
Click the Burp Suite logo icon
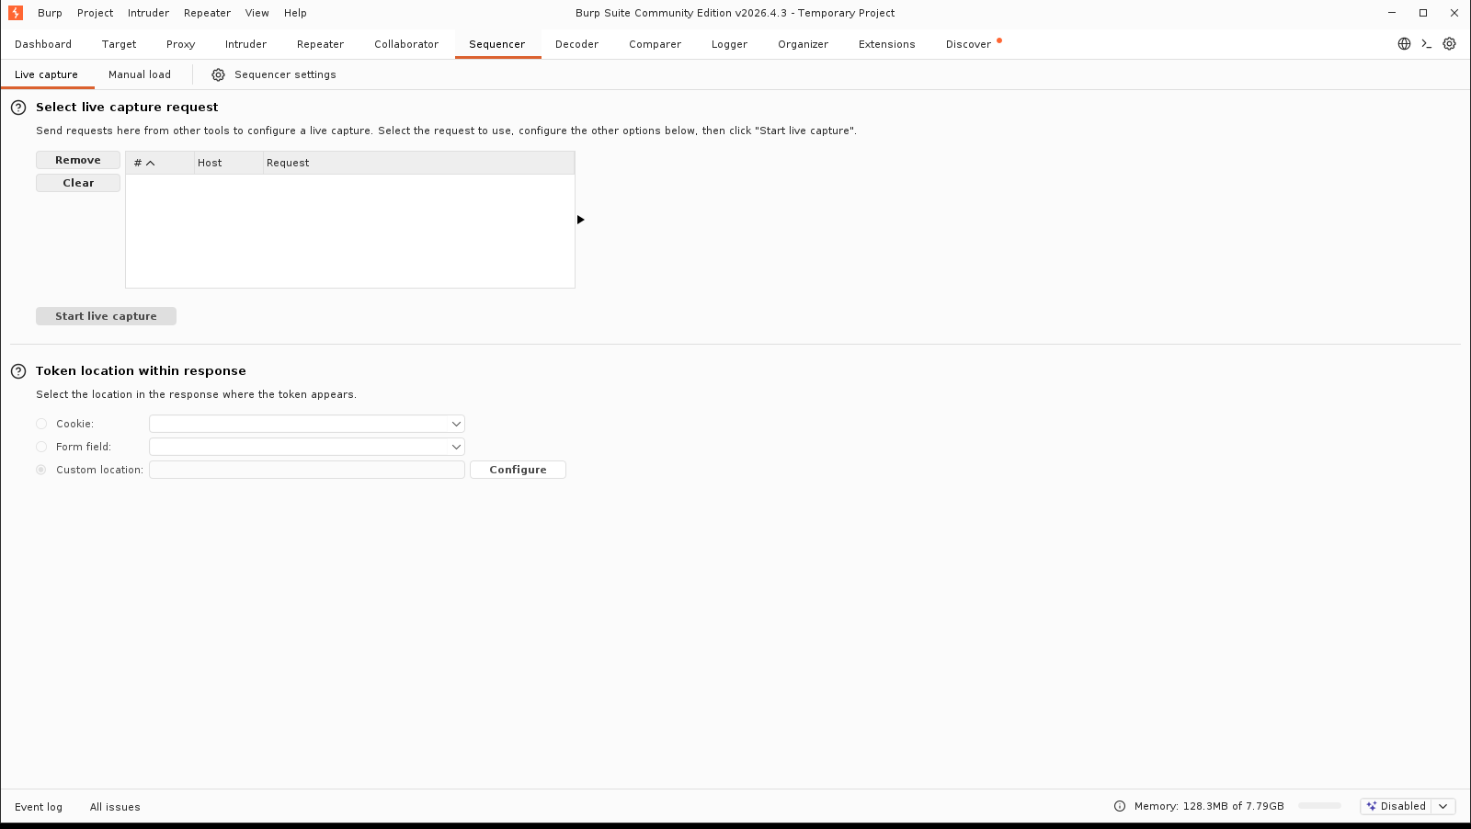click(x=16, y=13)
